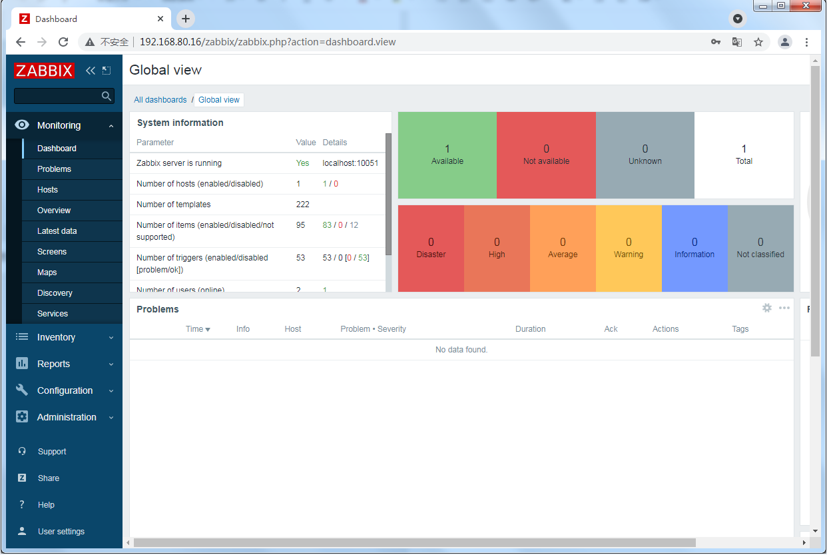Open the Help question mark item
The height and width of the screenshot is (555, 827).
(x=22, y=504)
